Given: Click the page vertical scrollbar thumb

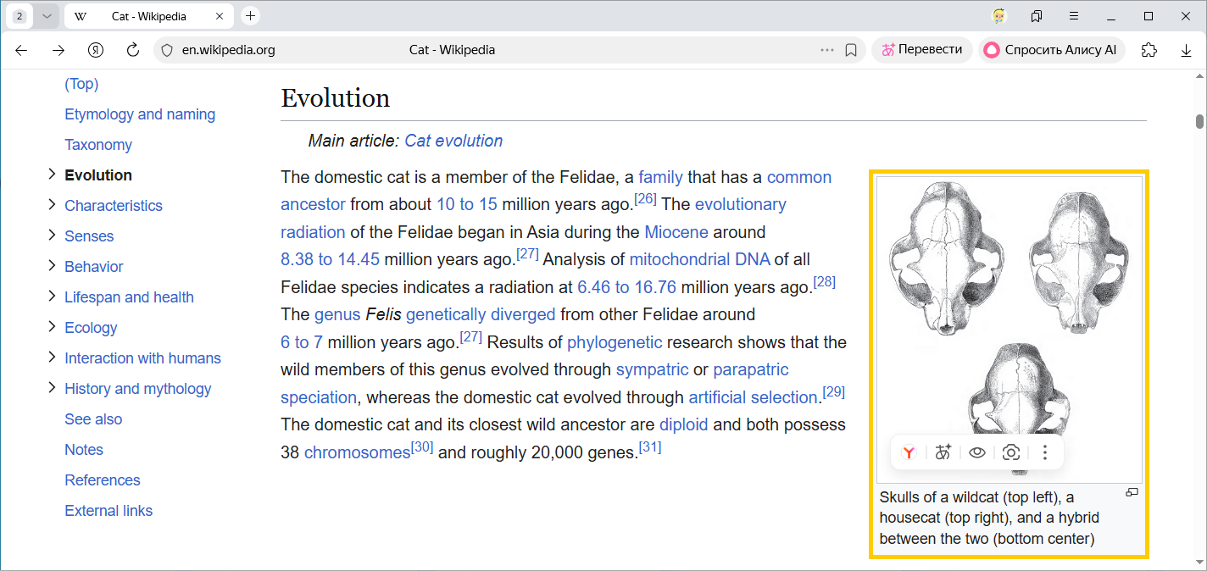Looking at the screenshot, I should [1199, 121].
